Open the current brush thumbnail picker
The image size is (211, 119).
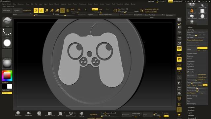7,22
